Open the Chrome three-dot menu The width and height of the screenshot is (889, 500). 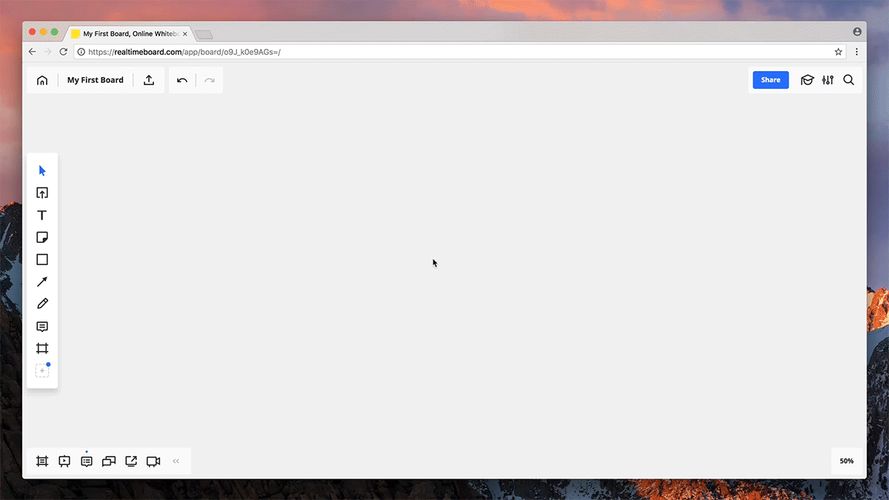coord(856,52)
